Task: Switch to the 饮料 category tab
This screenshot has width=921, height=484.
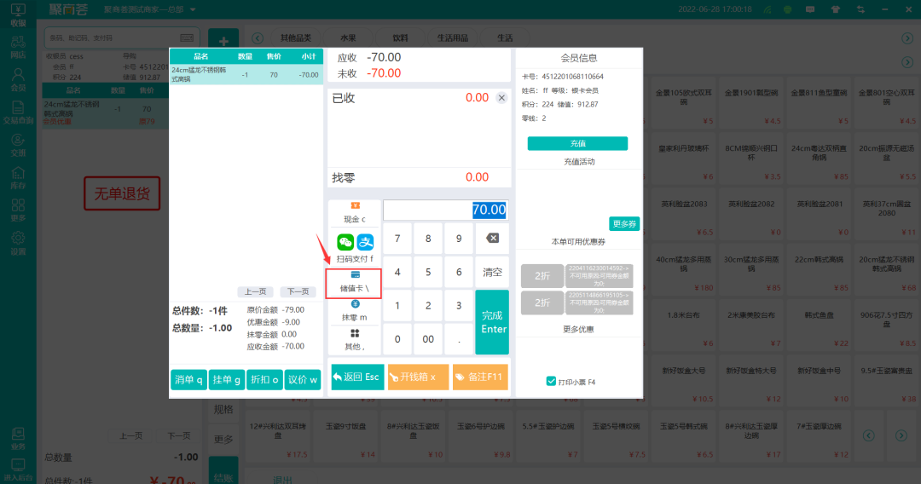Action: point(401,38)
